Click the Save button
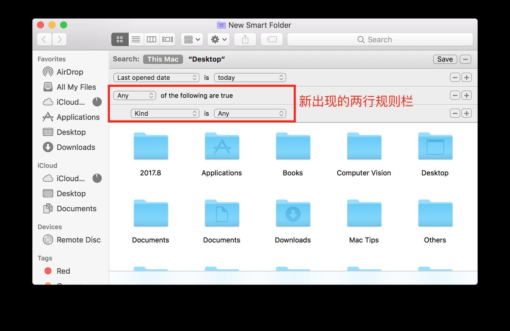Screen dimensions: 510x331 [x=445, y=59]
